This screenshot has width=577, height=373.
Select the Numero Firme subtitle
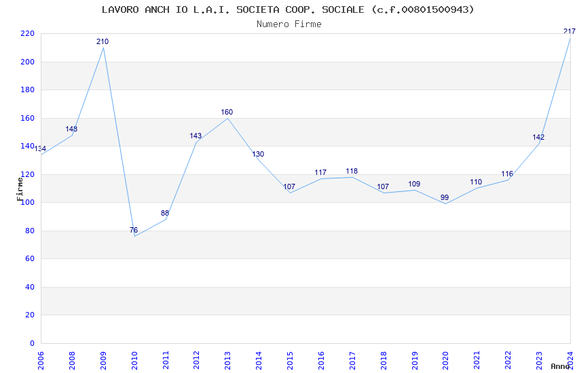pyautogui.click(x=289, y=24)
